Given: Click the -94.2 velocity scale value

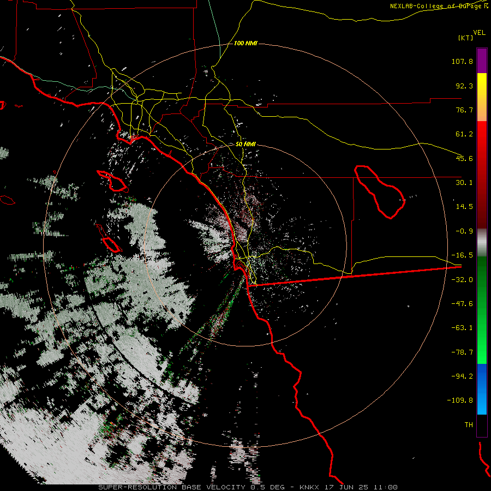Looking at the screenshot, I should 462,376.
